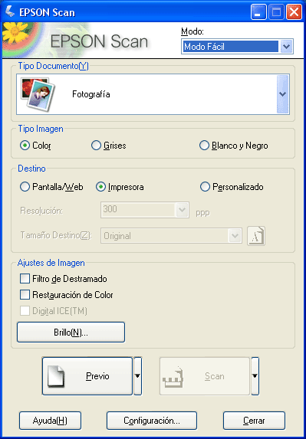This screenshot has height=439, width=306.
Task: Open the arrow menu beside Previo button
Action: [137, 376]
